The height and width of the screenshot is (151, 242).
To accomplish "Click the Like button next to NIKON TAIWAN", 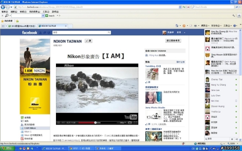I will click(x=88, y=41).
